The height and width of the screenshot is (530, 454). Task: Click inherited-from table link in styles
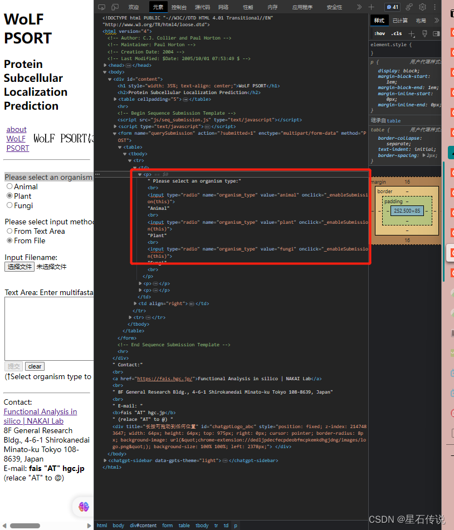tap(393, 121)
